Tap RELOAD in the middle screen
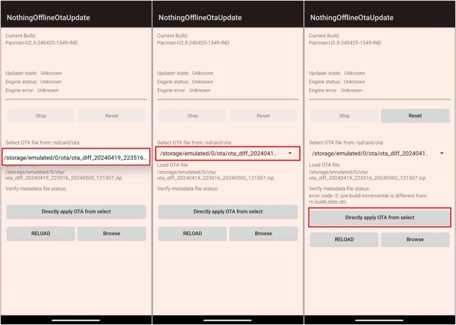 point(192,233)
